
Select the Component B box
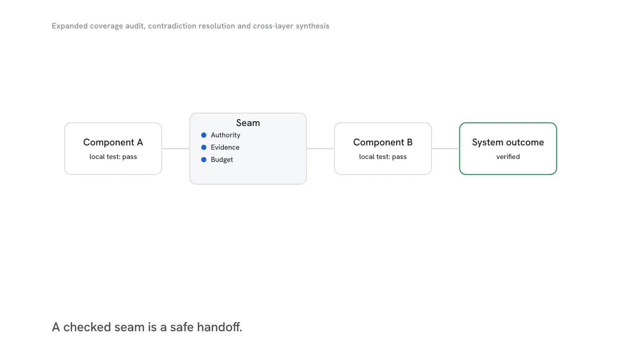[x=383, y=149]
